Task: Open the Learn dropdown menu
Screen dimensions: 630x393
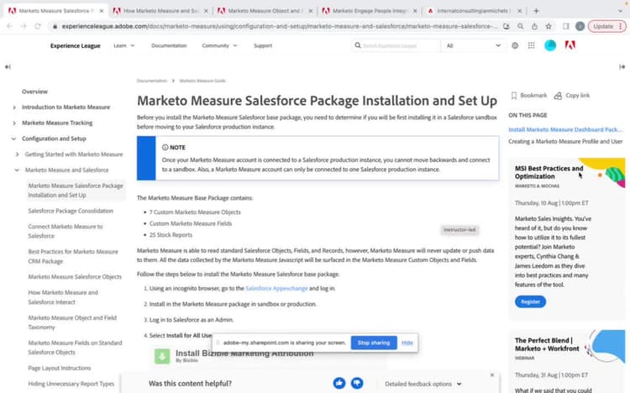Action: pyautogui.click(x=123, y=46)
